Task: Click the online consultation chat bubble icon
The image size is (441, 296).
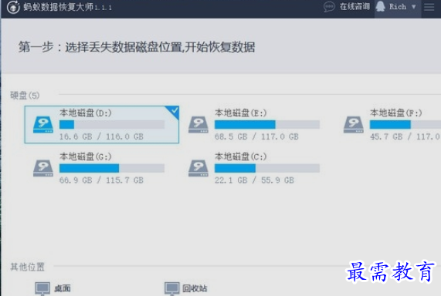Action: coord(329,7)
